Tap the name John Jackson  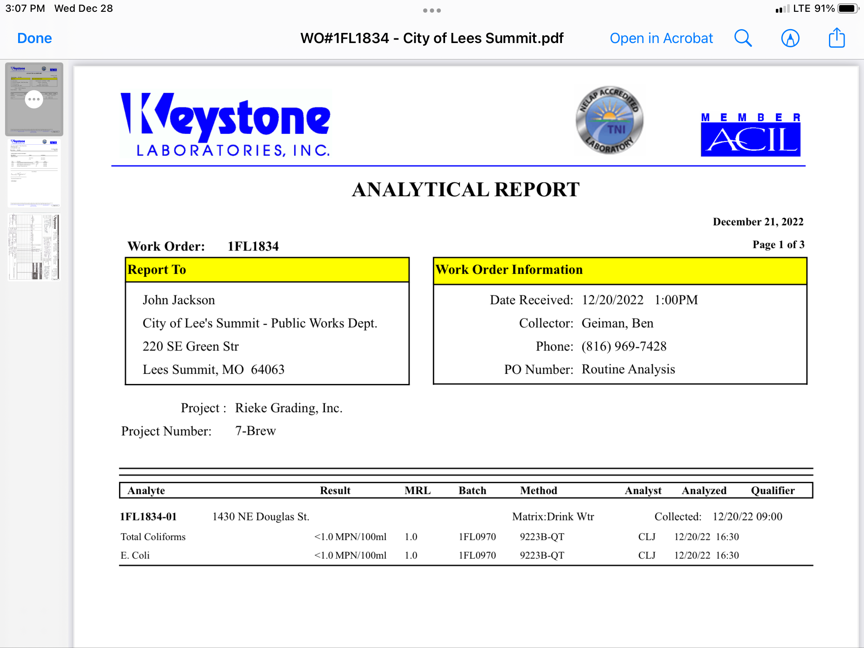(x=179, y=300)
